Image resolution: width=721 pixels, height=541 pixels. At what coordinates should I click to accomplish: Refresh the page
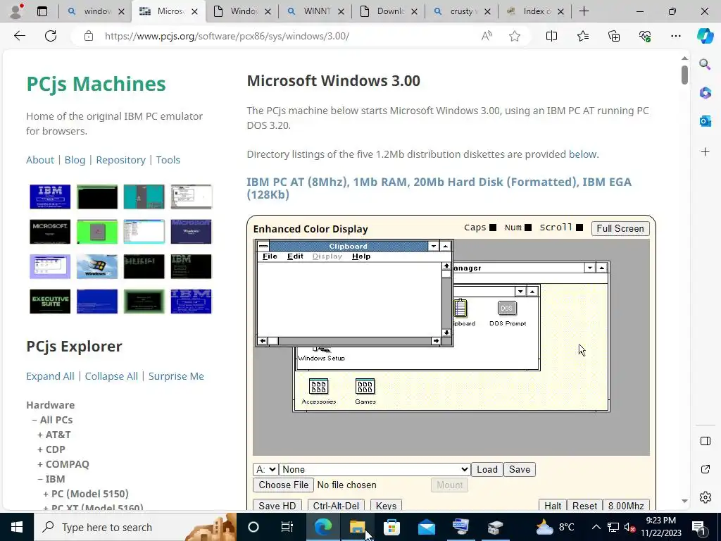51,36
